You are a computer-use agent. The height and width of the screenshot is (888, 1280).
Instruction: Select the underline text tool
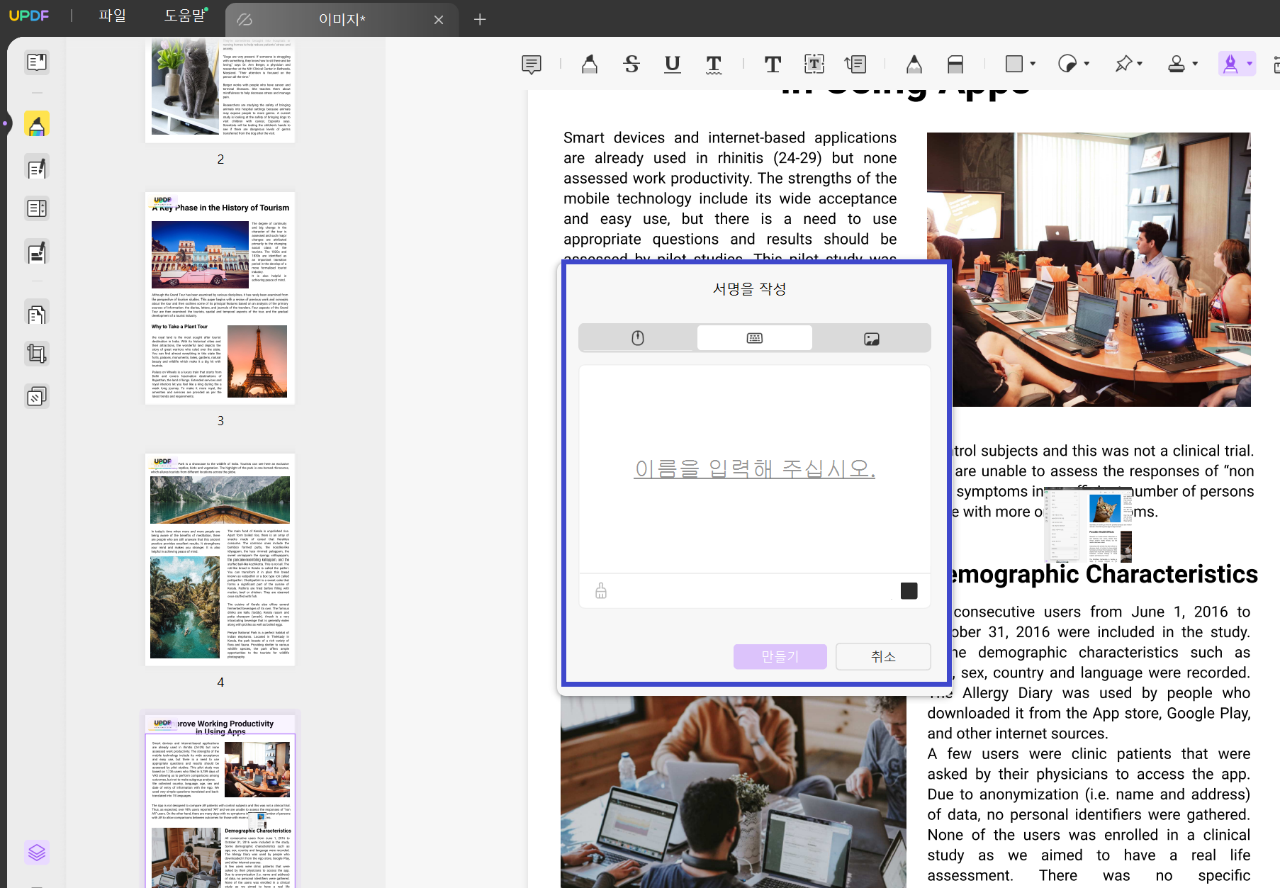672,64
